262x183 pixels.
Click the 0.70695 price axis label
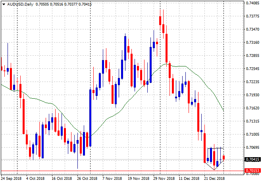click(x=252, y=147)
